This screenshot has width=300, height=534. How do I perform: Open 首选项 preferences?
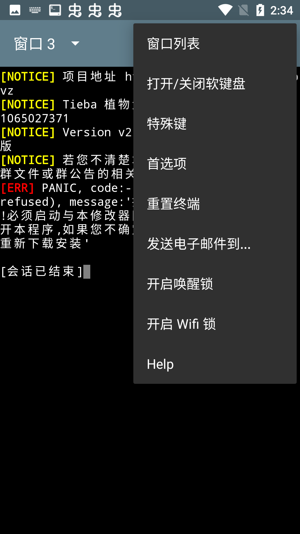tap(215, 164)
